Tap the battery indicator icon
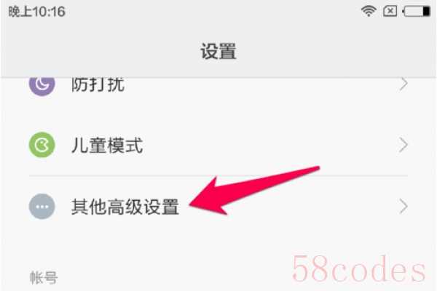 point(417,12)
